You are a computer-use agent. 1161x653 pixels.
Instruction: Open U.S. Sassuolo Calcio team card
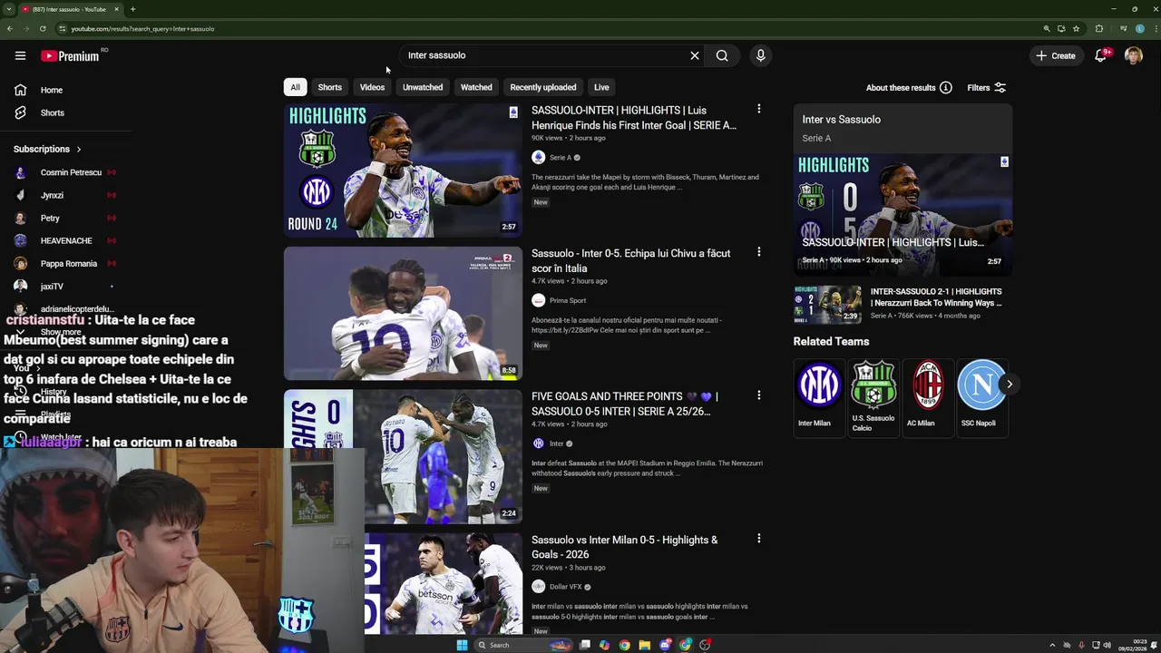point(873,397)
